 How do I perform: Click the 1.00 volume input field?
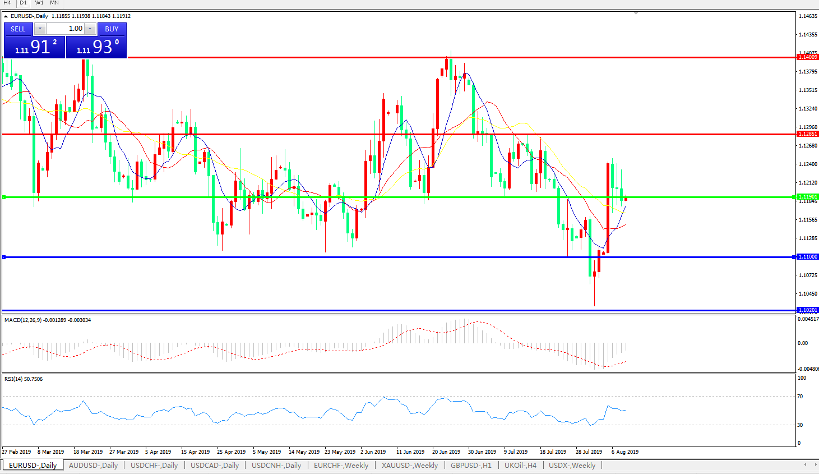click(65, 29)
